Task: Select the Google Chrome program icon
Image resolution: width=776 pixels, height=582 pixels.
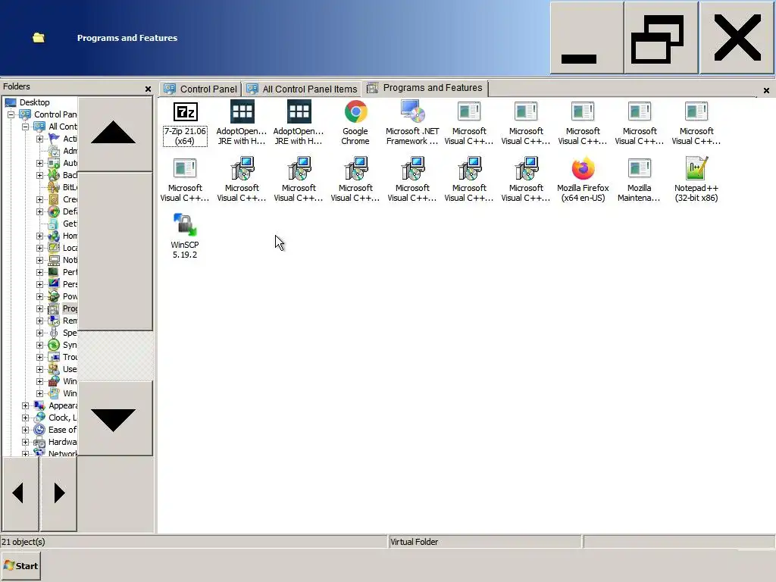Action: point(355,112)
